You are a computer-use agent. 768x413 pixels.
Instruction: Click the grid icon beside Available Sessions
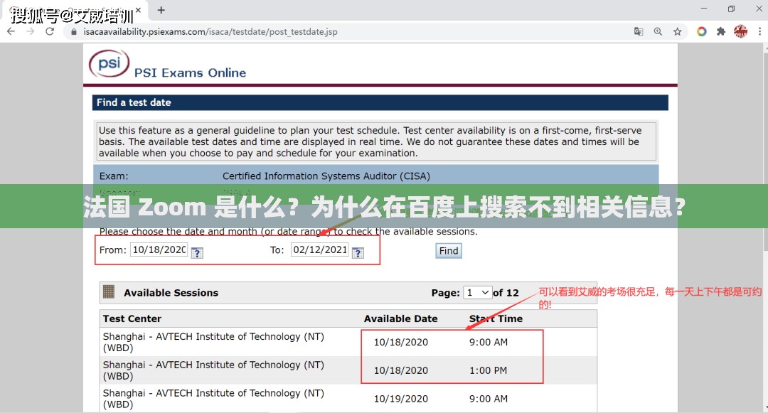[x=109, y=292]
